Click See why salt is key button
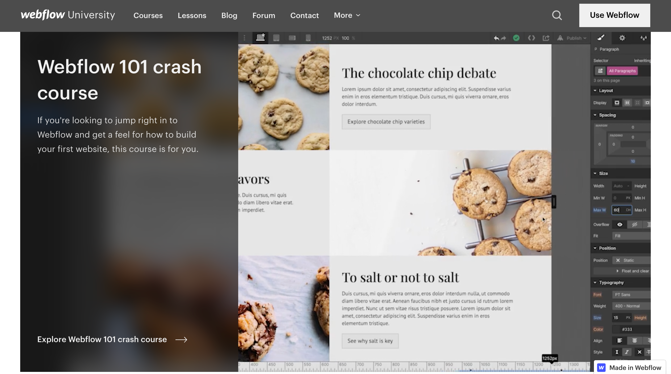The height and width of the screenshot is (374, 671). [x=370, y=341]
